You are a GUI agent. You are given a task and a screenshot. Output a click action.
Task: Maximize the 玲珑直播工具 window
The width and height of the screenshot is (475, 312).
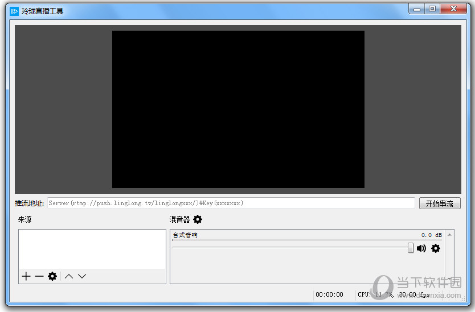(432, 9)
